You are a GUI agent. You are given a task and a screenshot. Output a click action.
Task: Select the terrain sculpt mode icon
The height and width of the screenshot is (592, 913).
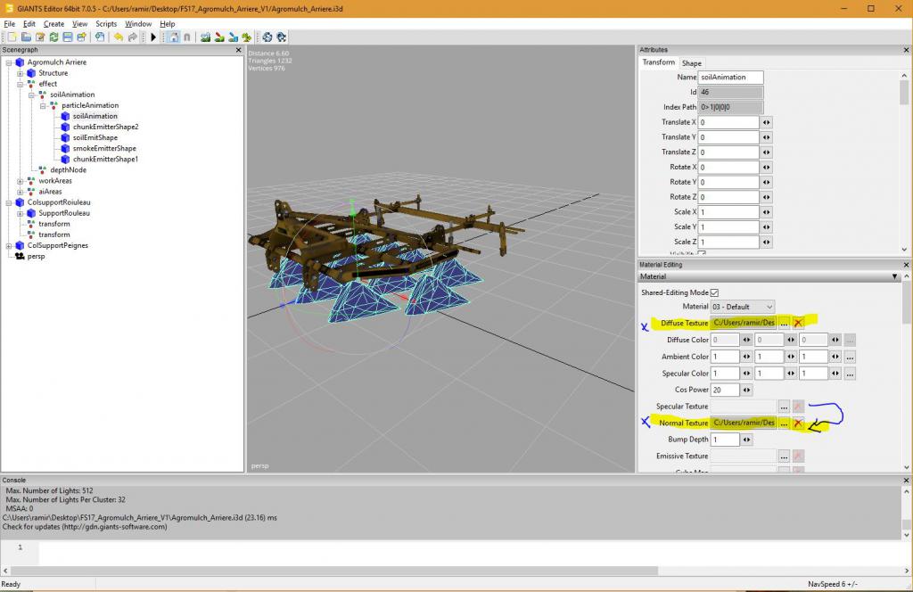(x=206, y=37)
